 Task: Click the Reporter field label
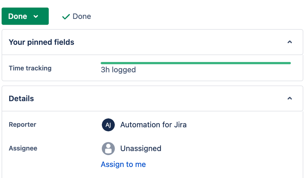(22, 125)
